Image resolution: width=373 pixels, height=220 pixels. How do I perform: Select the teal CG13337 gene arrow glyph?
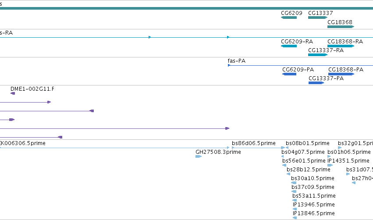pyautogui.click(x=318, y=18)
